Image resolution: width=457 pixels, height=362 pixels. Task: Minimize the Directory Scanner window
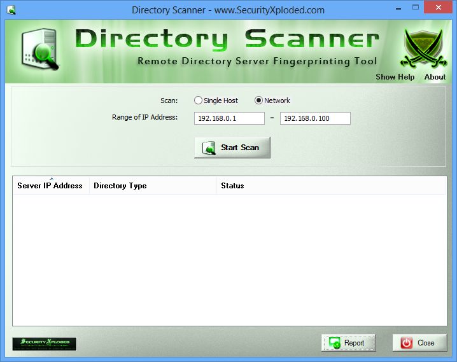(398, 9)
